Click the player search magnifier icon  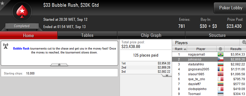tap(244, 42)
